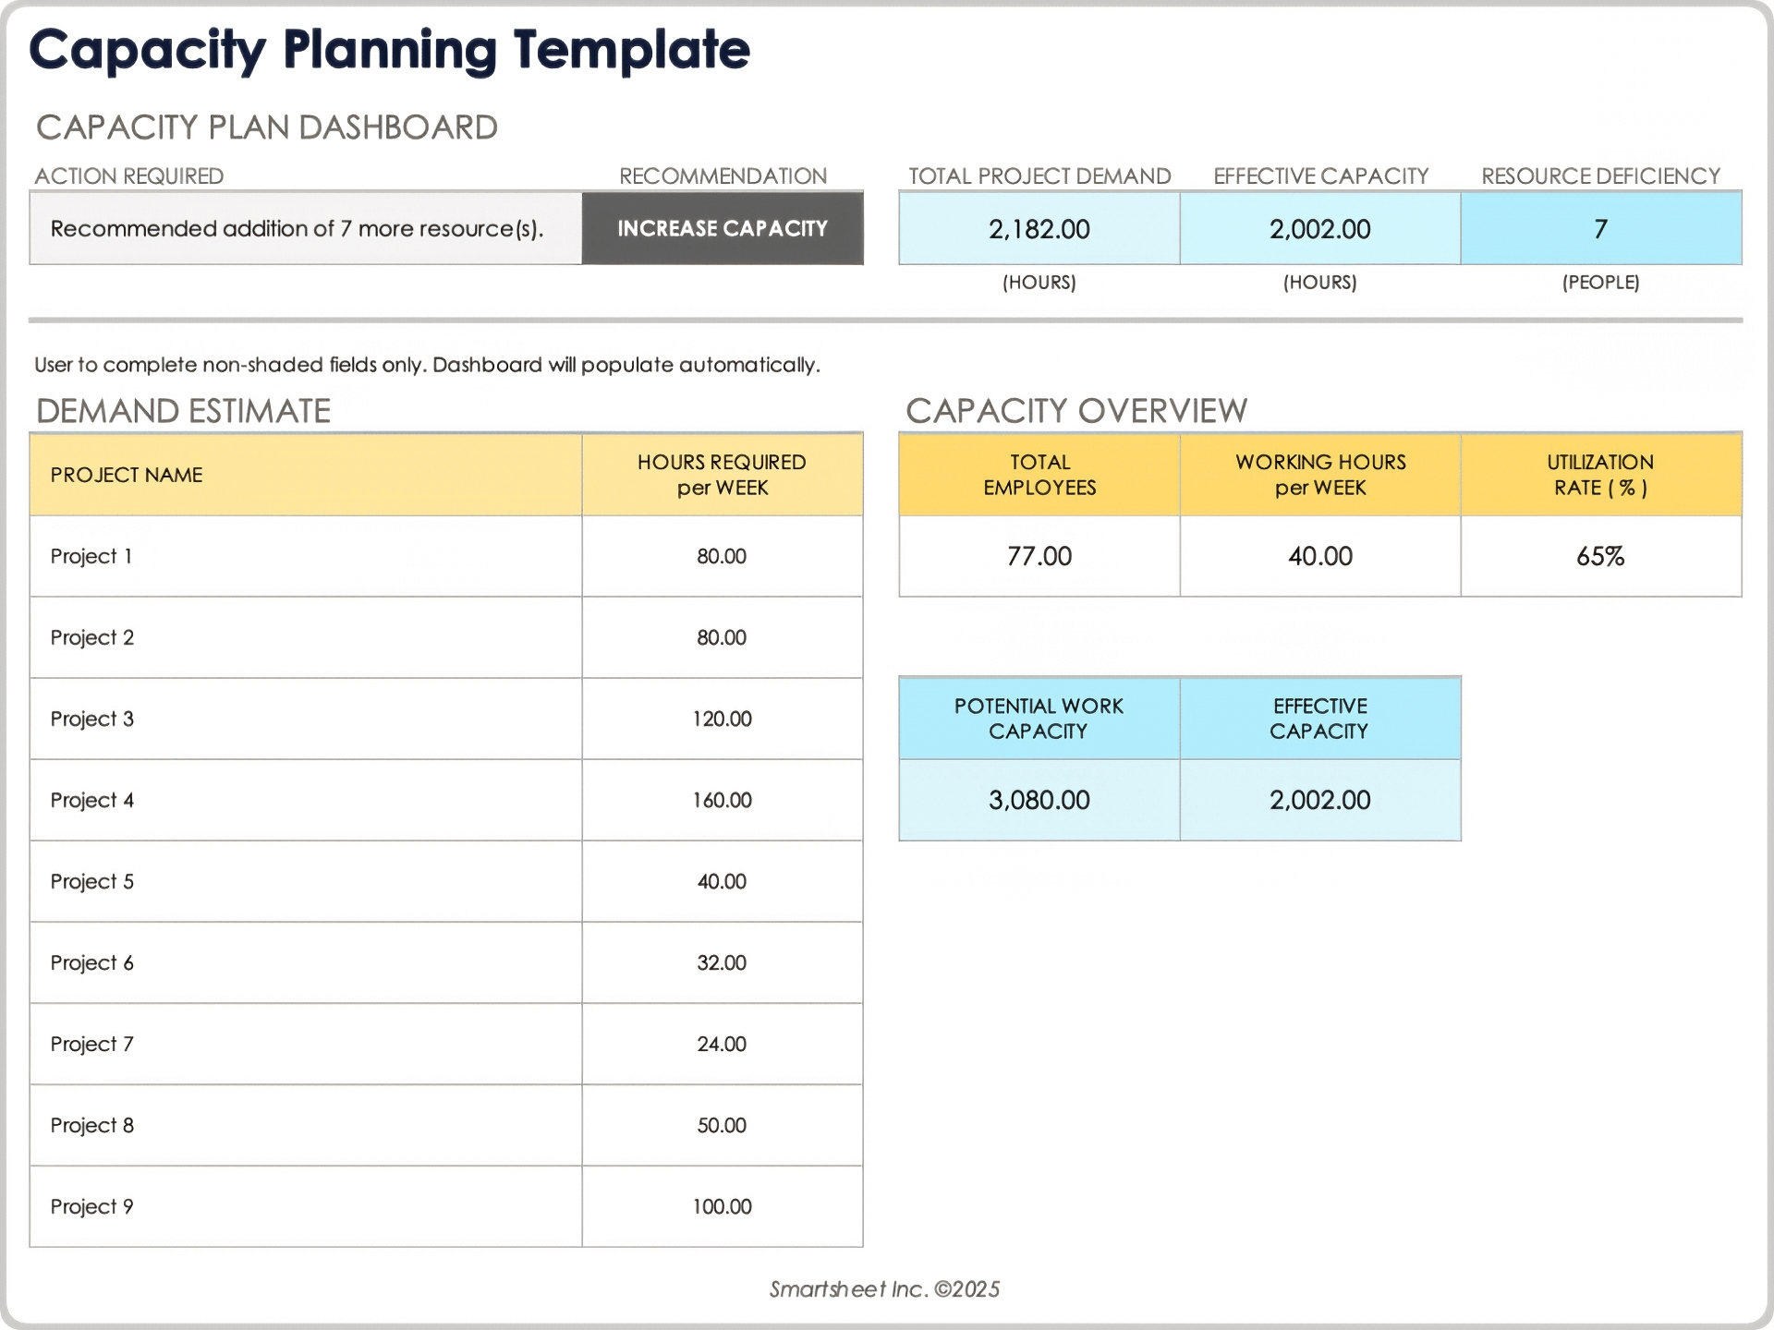
Task: Click the Project 1 name cell
Action: click(305, 556)
